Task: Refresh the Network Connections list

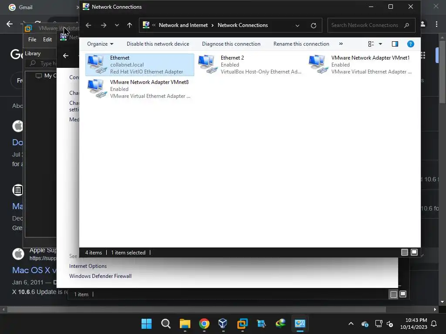Action: point(314,25)
